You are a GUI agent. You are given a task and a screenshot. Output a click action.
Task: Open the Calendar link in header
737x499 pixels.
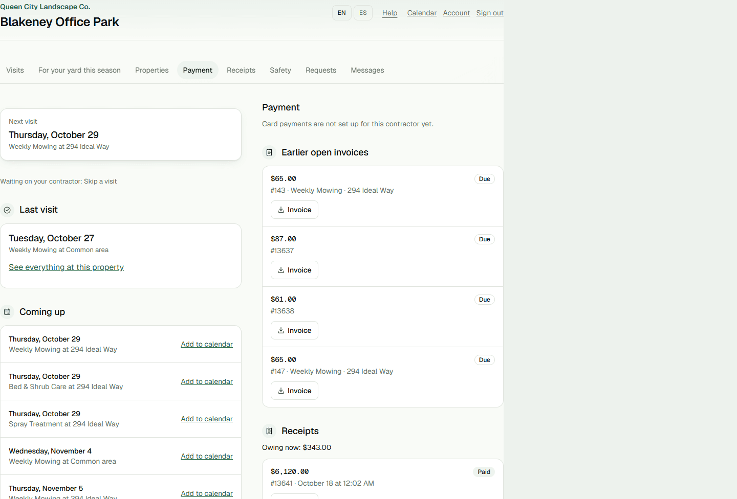pos(422,13)
